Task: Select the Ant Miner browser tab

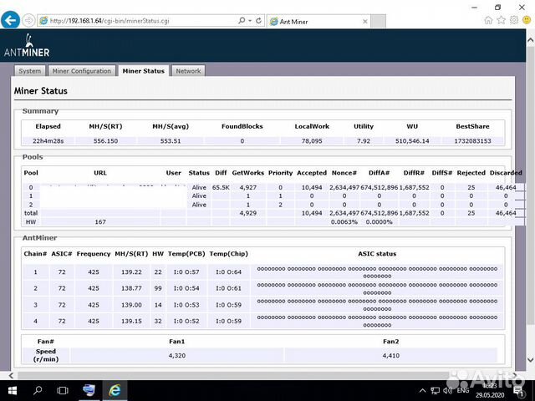Action: pos(318,21)
